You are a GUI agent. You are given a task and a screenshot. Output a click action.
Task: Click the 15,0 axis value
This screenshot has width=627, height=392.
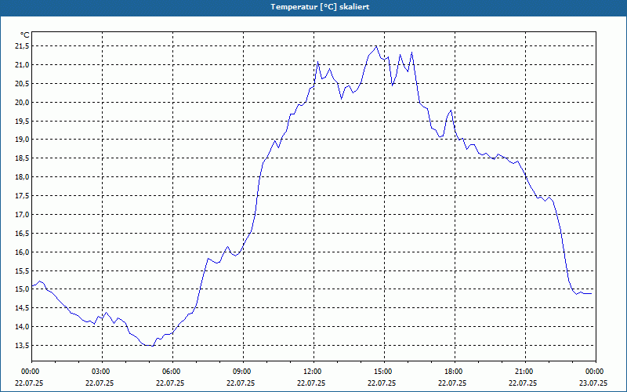tap(23, 289)
